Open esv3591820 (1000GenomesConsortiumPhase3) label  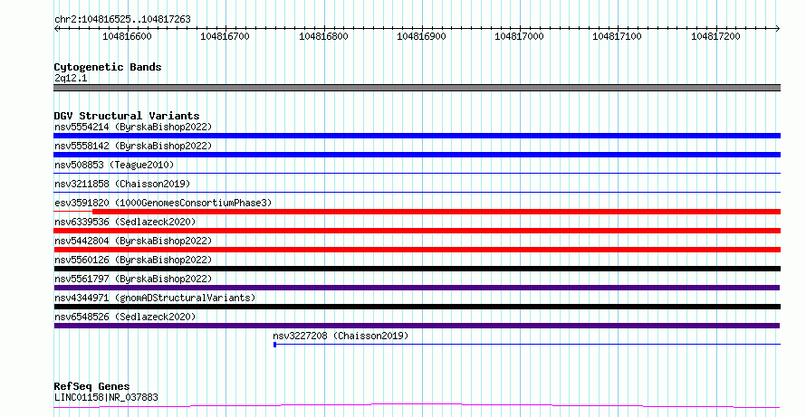(x=163, y=203)
